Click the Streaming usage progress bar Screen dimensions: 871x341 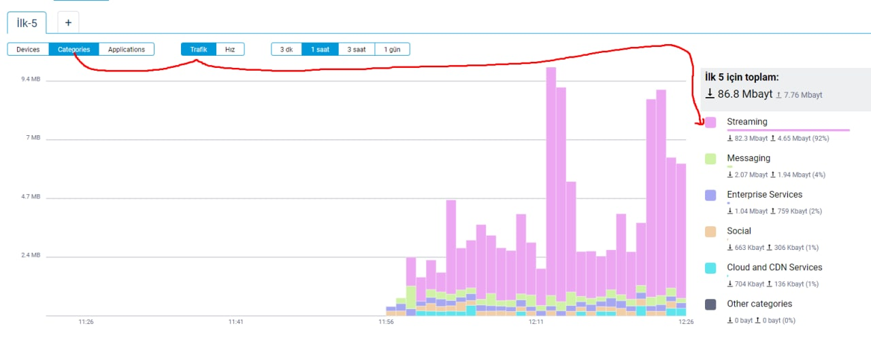[x=788, y=130]
